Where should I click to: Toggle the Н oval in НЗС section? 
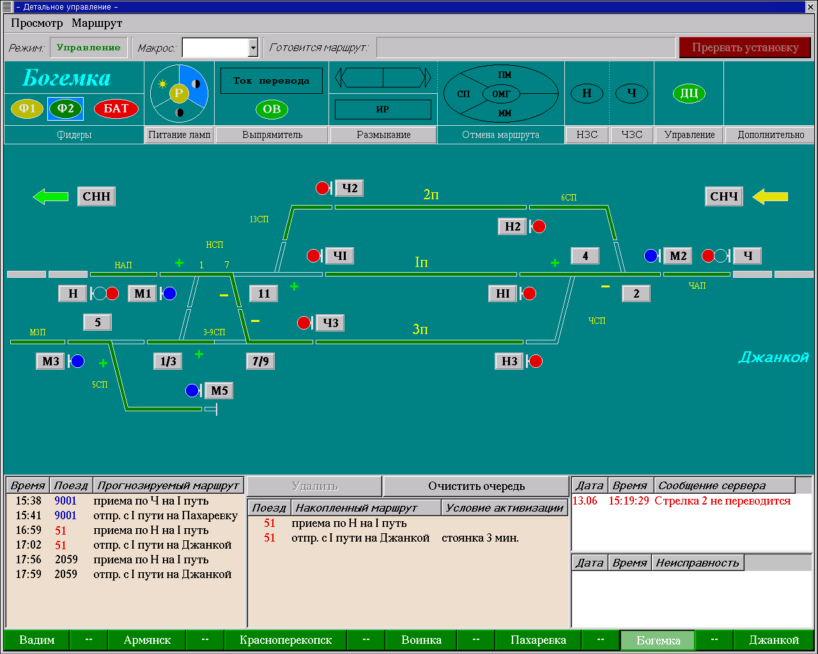click(587, 94)
